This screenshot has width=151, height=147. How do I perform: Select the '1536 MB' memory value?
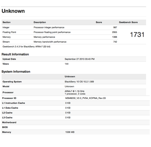(x=70, y=132)
